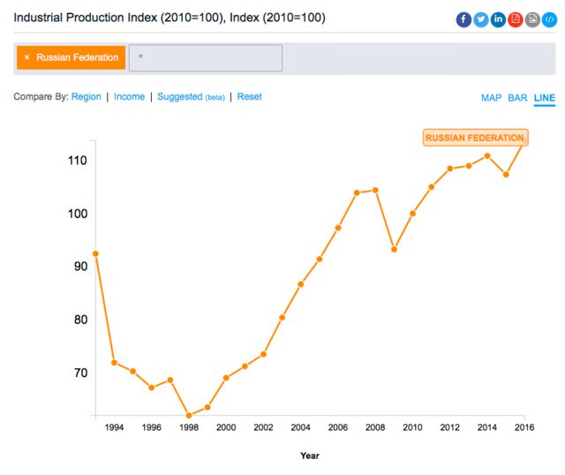The height and width of the screenshot is (475, 565).
Task: Click the Industrial Production Index chart title
Action: tap(169, 18)
